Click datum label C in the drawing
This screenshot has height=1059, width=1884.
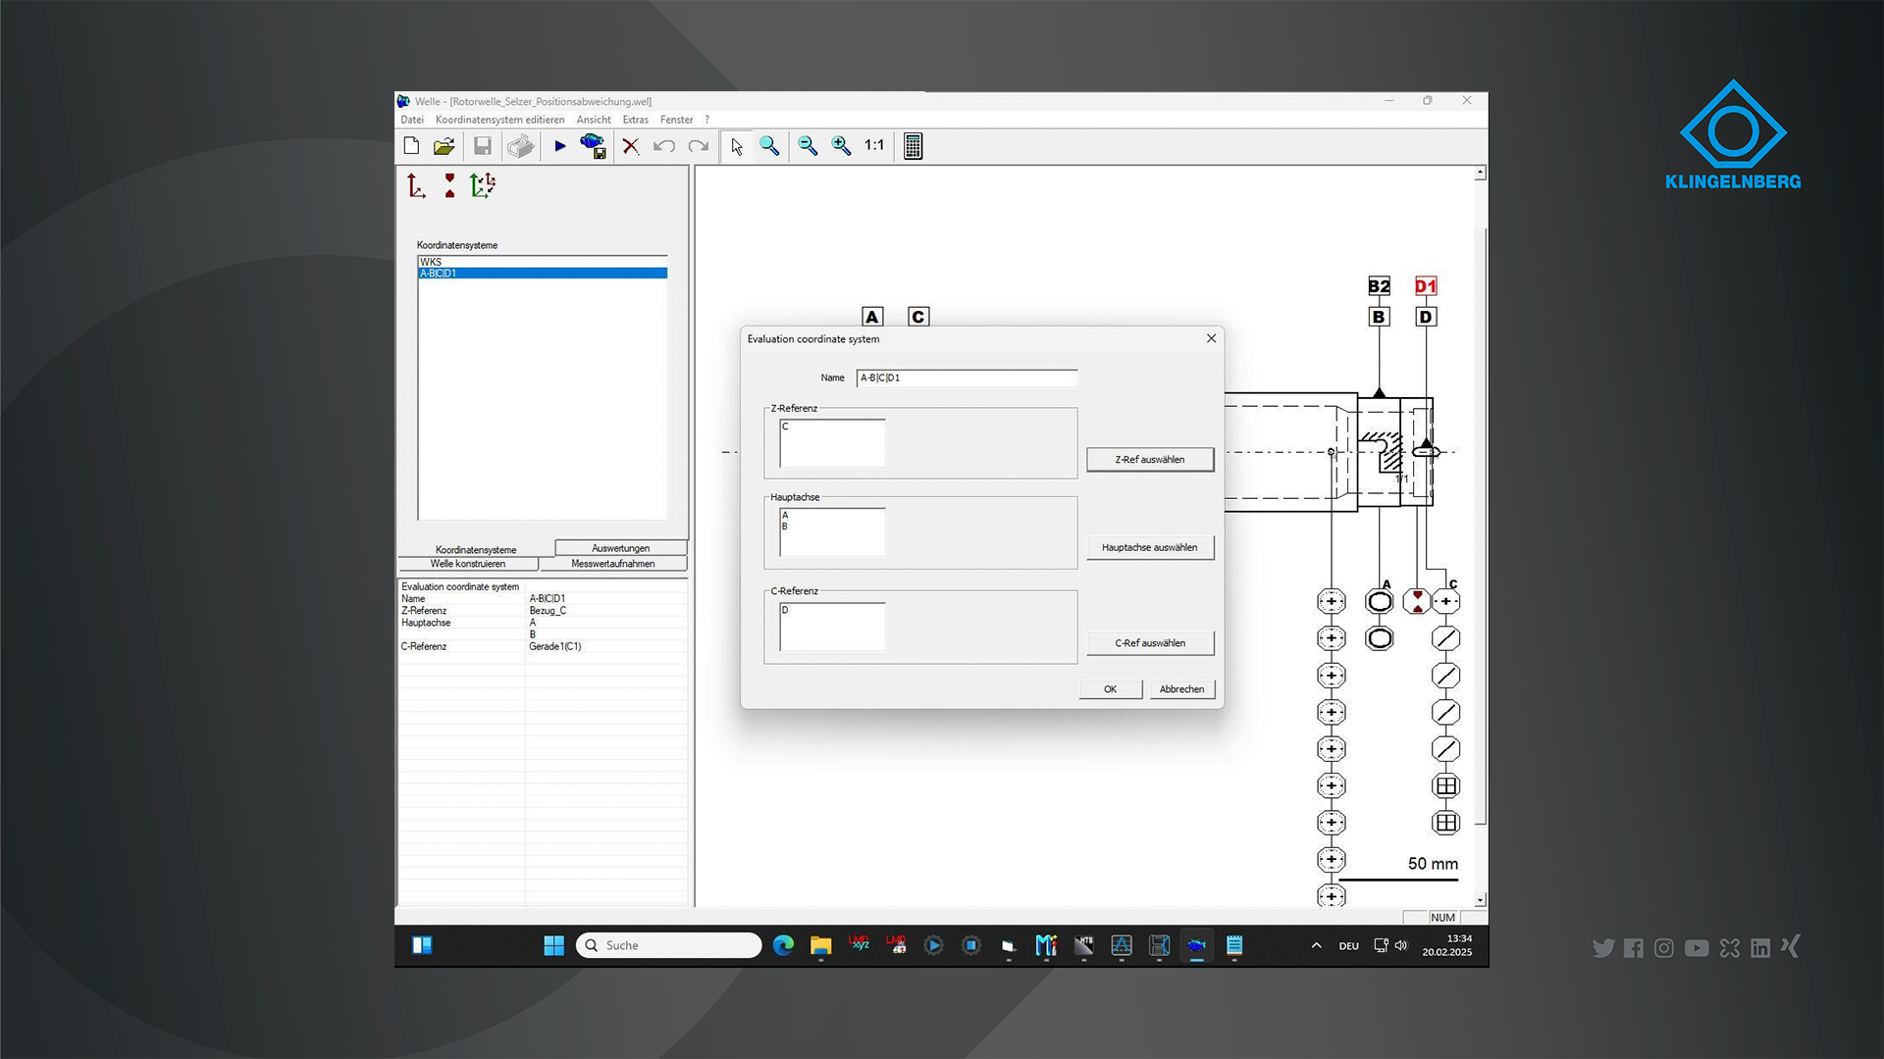(918, 317)
